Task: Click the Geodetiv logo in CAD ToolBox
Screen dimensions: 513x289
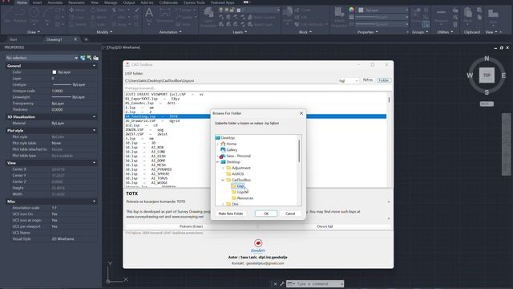Action: (258, 246)
